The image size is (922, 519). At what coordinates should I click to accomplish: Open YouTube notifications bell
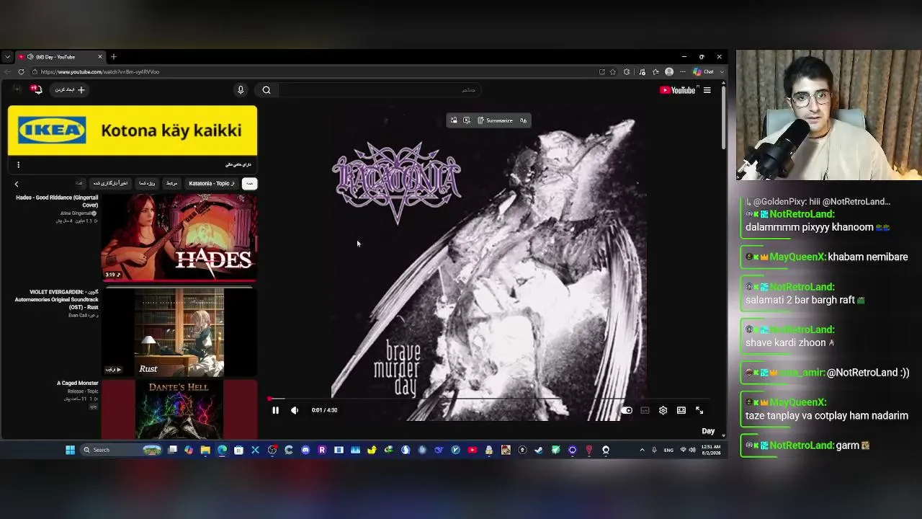click(36, 89)
